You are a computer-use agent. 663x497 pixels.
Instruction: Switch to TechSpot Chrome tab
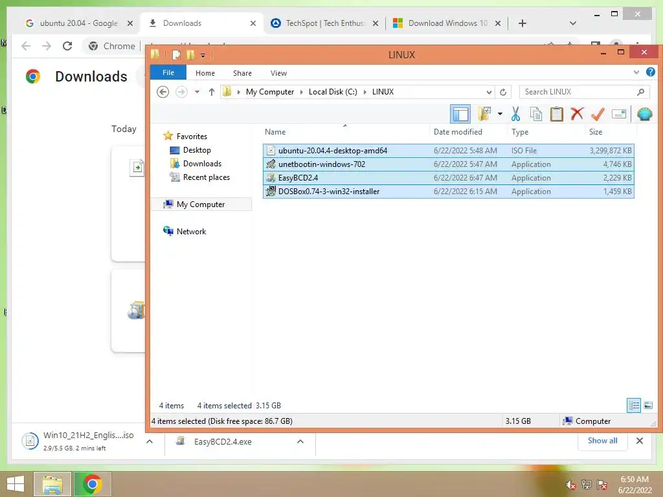[x=325, y=23]
